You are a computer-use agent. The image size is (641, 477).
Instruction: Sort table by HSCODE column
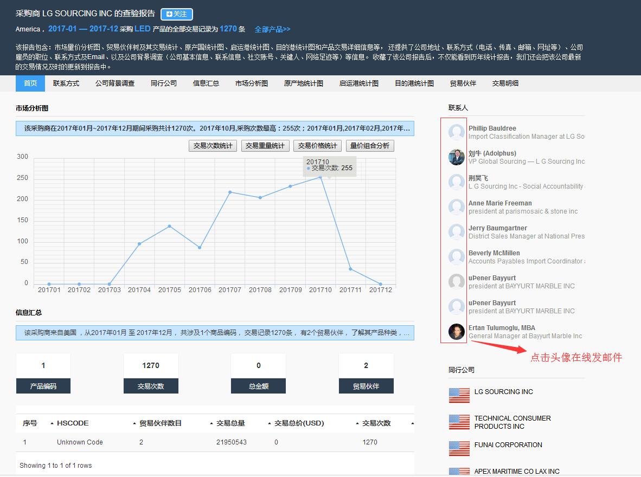73,423
